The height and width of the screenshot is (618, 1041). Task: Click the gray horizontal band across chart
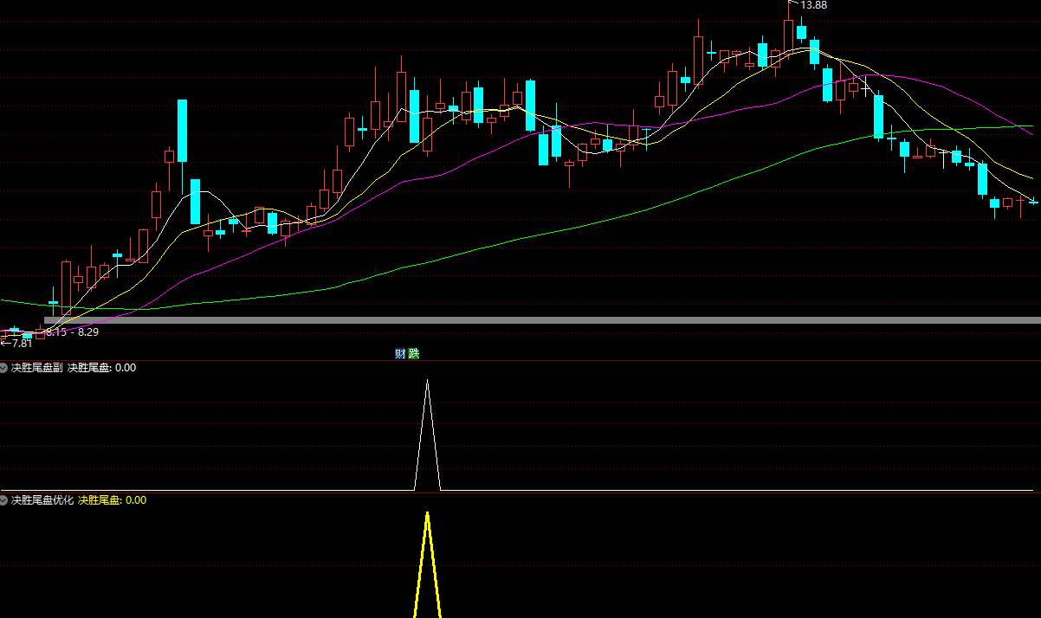(x=542, y=320)
